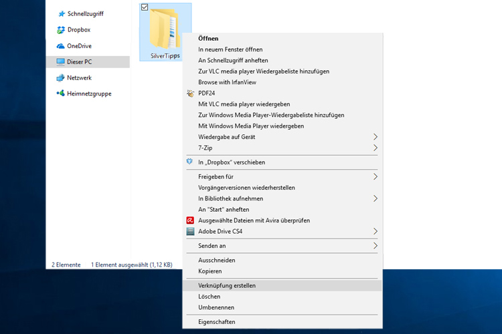Click the red Avira icon
This screenshot has width=502, height=334.
pos(190,220)
